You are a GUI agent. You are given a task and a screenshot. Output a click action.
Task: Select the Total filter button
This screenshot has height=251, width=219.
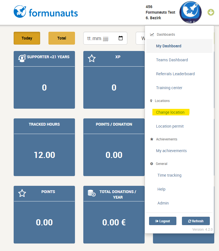pyautogui.click(x=62, y=38)
